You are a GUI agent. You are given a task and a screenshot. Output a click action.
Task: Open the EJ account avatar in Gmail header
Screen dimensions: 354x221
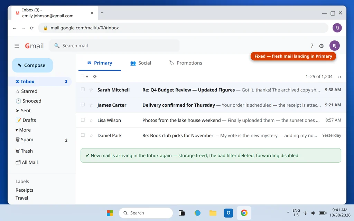coord(335,46)
